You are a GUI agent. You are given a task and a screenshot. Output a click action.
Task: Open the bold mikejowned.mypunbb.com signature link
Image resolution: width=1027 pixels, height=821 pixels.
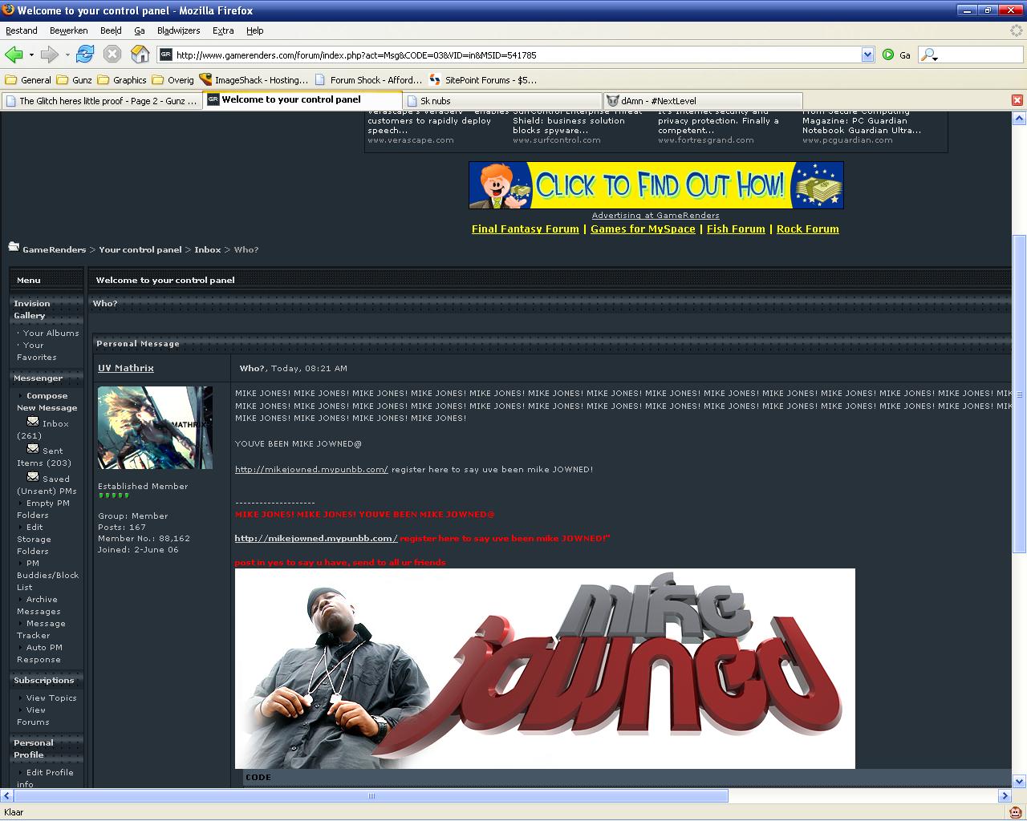point(316,538)
